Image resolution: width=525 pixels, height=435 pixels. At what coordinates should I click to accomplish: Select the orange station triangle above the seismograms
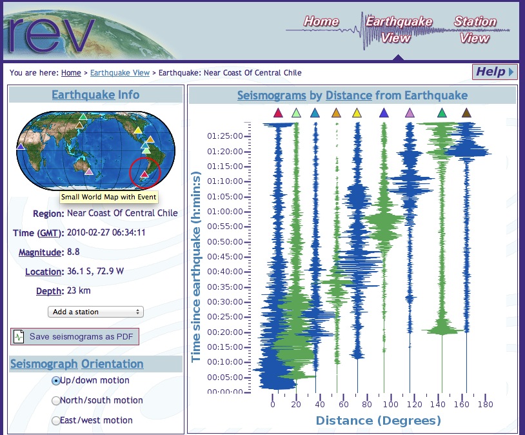tap(336, 113)
